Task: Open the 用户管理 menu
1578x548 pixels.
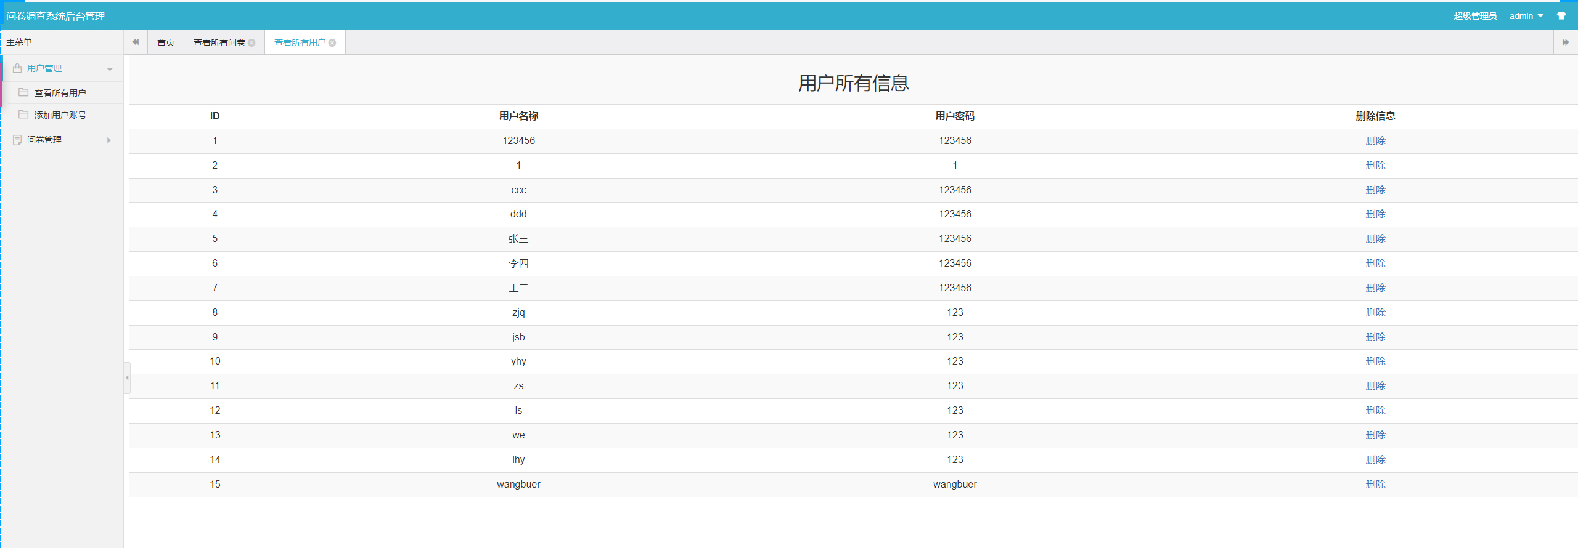Action: click(x=44, y=68)
